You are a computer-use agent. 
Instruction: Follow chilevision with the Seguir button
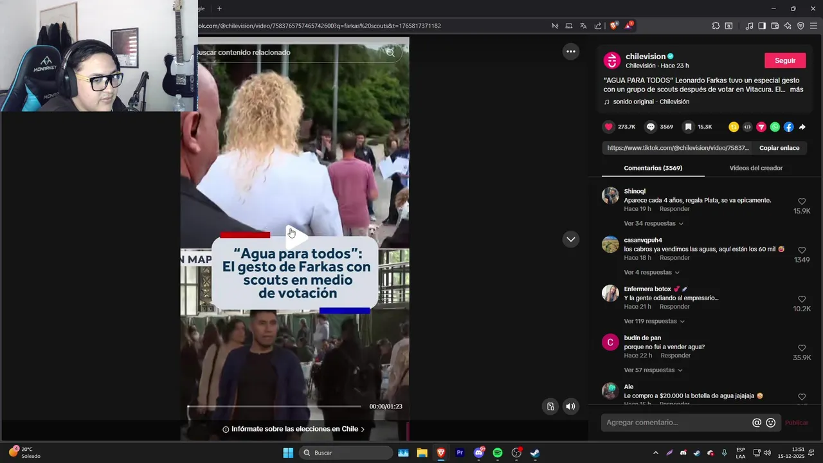coord(784,60)
